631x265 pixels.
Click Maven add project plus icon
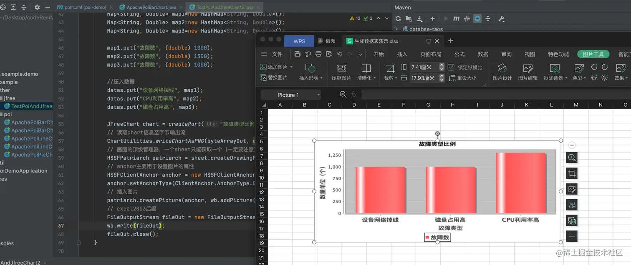[432, 19]
